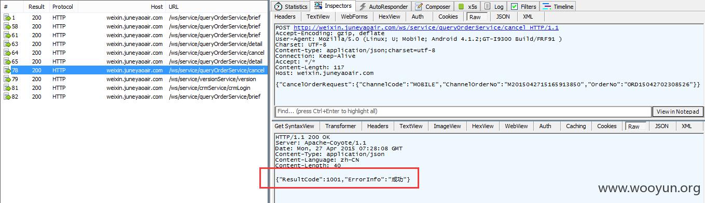Show request Auth inspector

click(418, 17)
